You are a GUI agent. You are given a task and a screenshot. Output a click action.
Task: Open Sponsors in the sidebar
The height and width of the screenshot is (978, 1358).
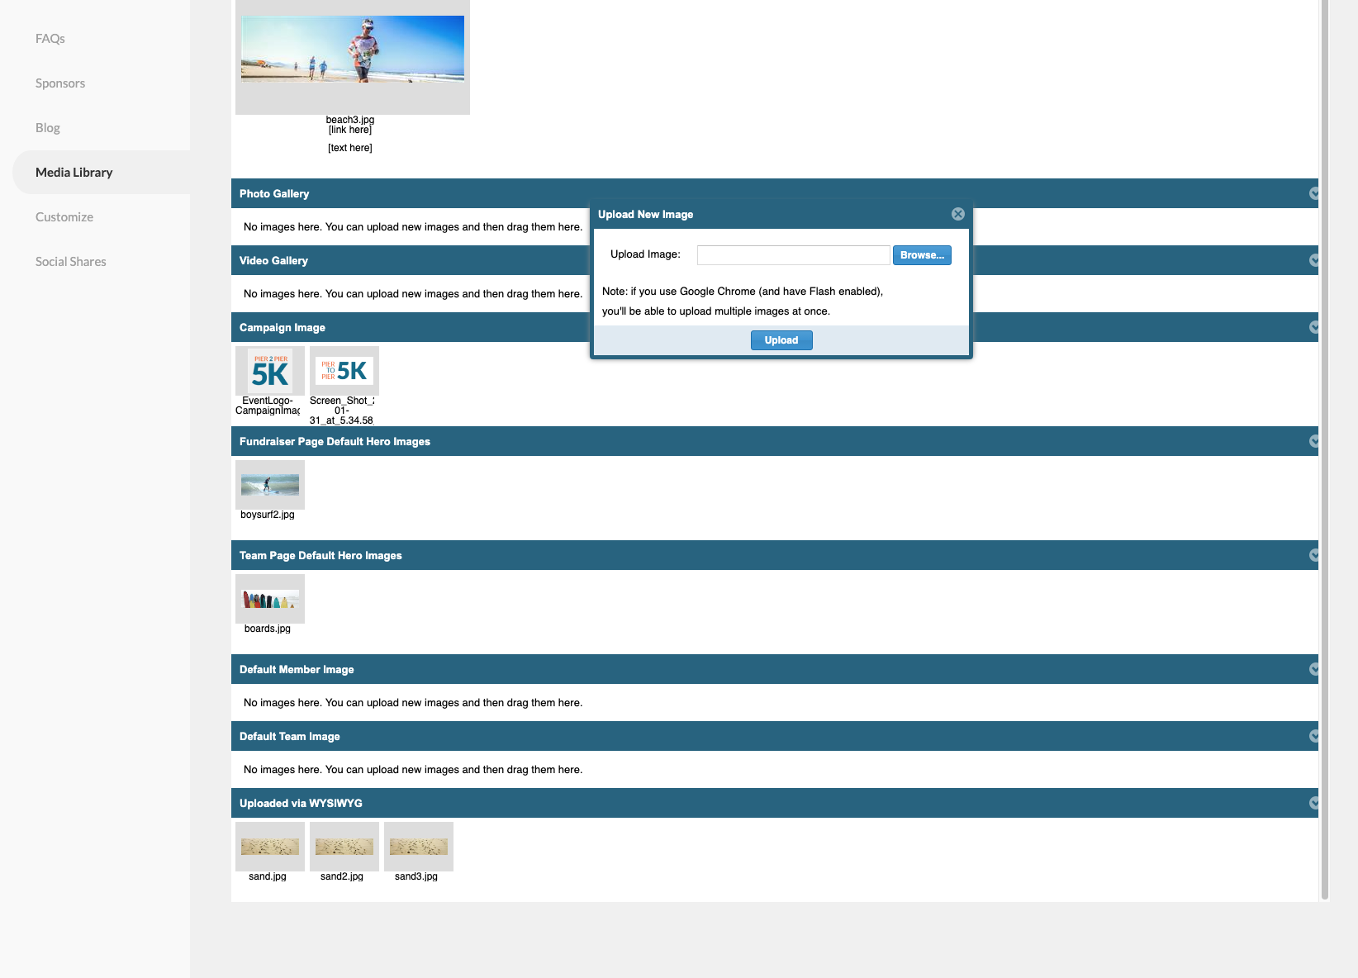pyautogui.click(x=60, y=83)
